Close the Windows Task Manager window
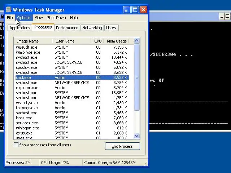This screenshot has width=231, height=173. click(144, 10)
